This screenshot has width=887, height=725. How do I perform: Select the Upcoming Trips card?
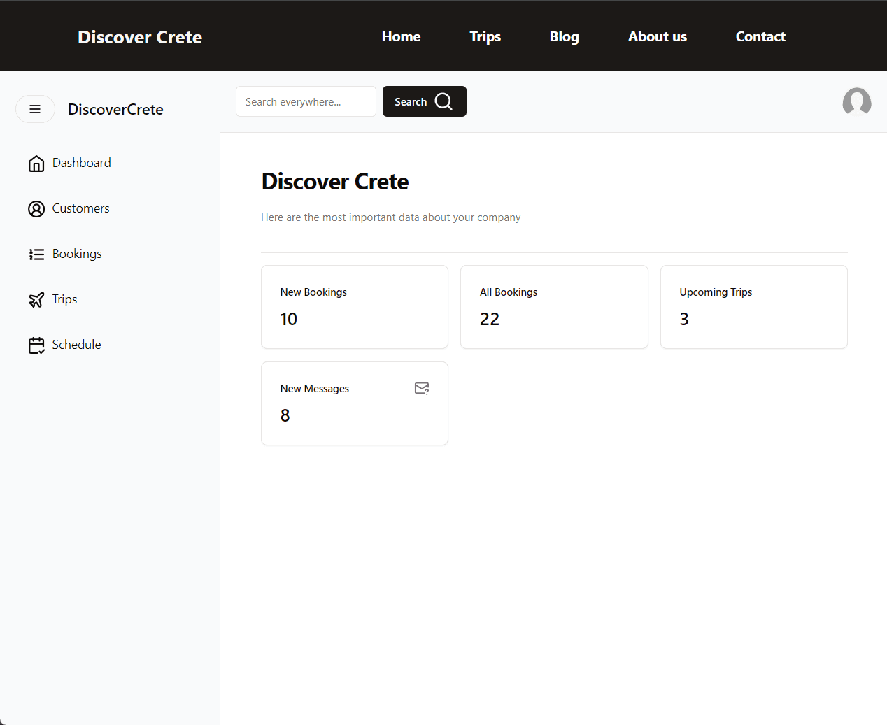click(x=753, y=306)
